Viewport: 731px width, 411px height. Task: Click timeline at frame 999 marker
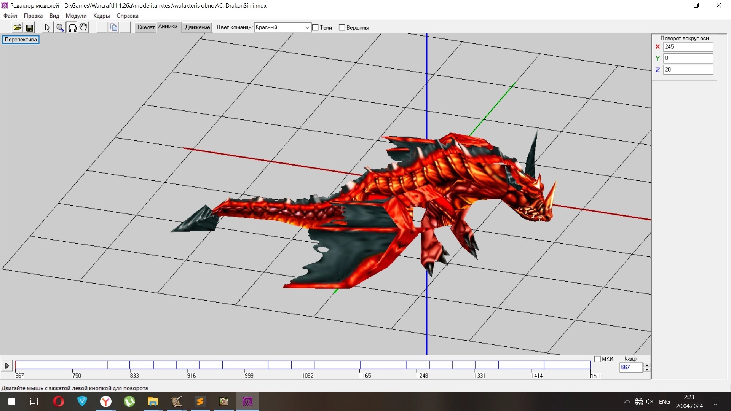245,365
